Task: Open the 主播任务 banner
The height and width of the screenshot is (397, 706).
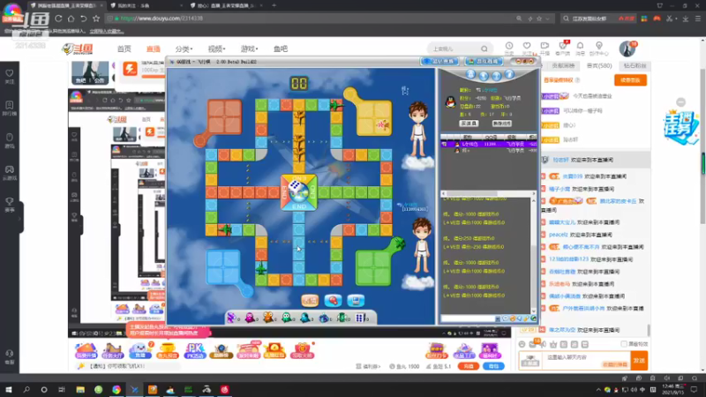Action: [x=680, y=127]
